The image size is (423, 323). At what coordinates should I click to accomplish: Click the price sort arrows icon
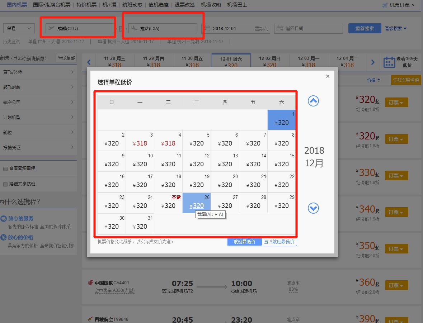click(x=379, y=80)
